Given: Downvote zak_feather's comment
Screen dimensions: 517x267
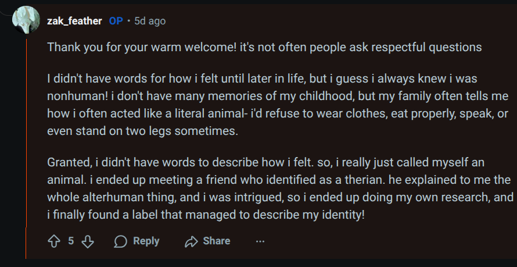Looking at the screenshot, I should tap(88, 241).
